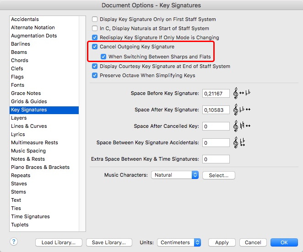Click the Space After Key Signature diagram icon
This screenshot has height=252, width=303.
[242, 110]
